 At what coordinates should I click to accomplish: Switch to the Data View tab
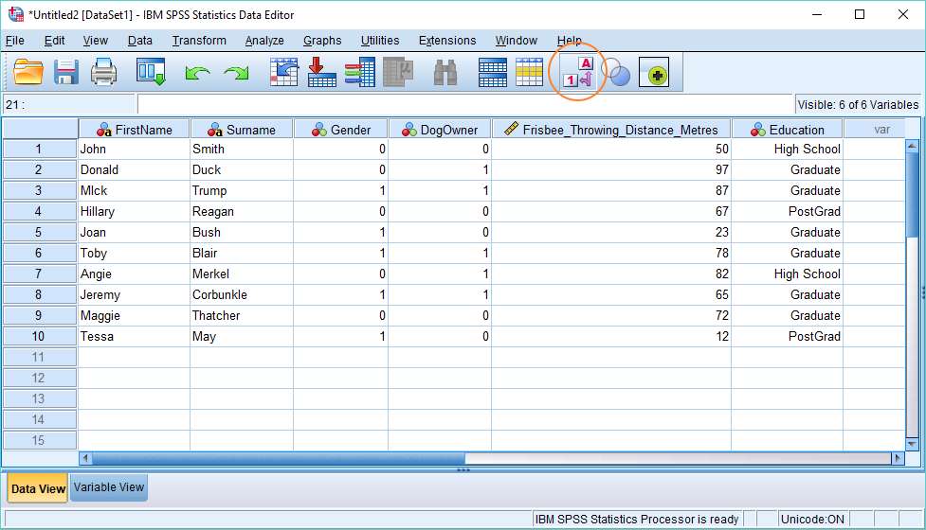click(x=38, y=488)
